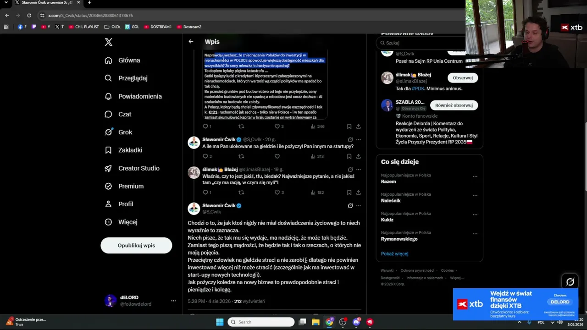Open more options on Sławomir's 20 g. reply
587x330 pixels.
pyautogui.click(x=358, y=139)
